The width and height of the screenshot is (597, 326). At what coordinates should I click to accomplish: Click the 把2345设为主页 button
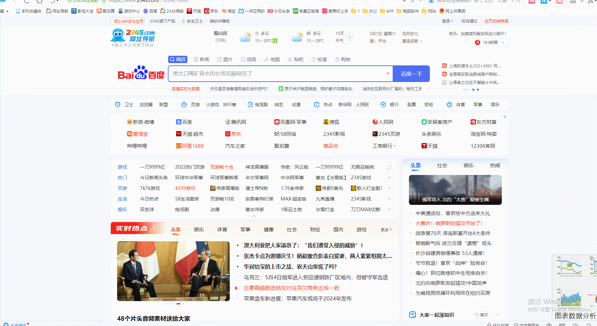(129, 21)
